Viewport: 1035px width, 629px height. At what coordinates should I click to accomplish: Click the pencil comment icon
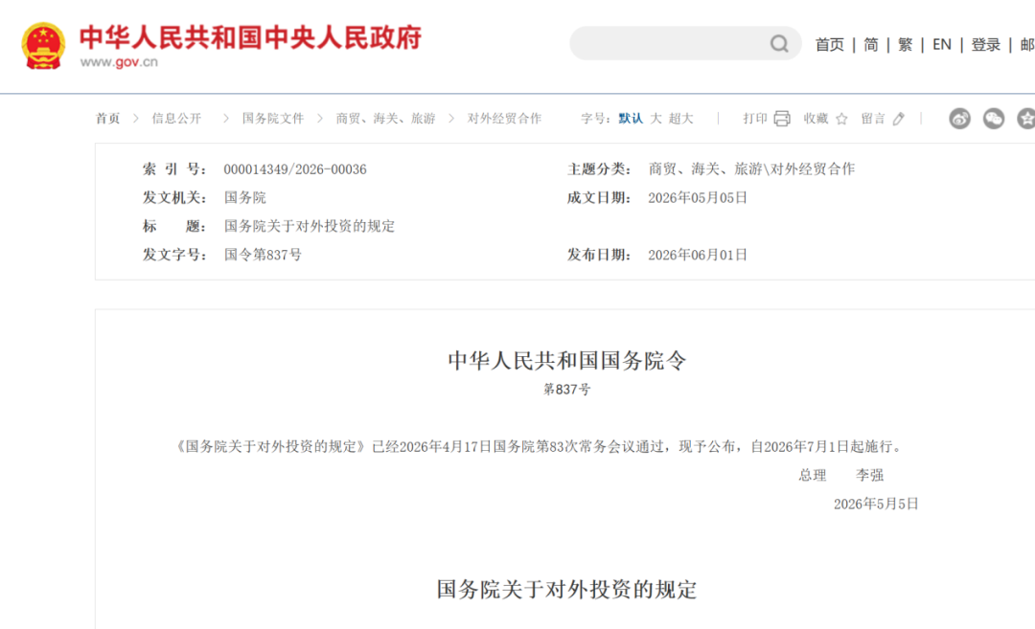click(898, 119)
